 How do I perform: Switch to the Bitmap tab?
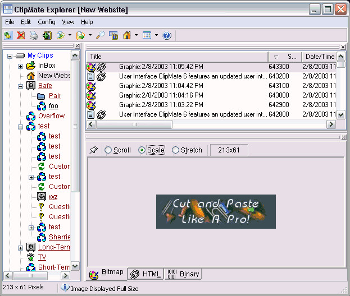(x=107, y=274)
